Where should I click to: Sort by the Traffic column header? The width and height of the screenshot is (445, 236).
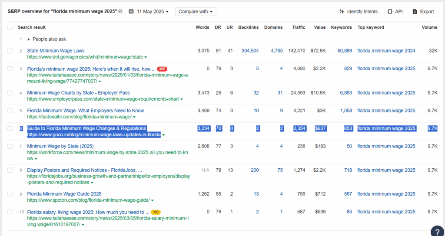click(299, 27)
